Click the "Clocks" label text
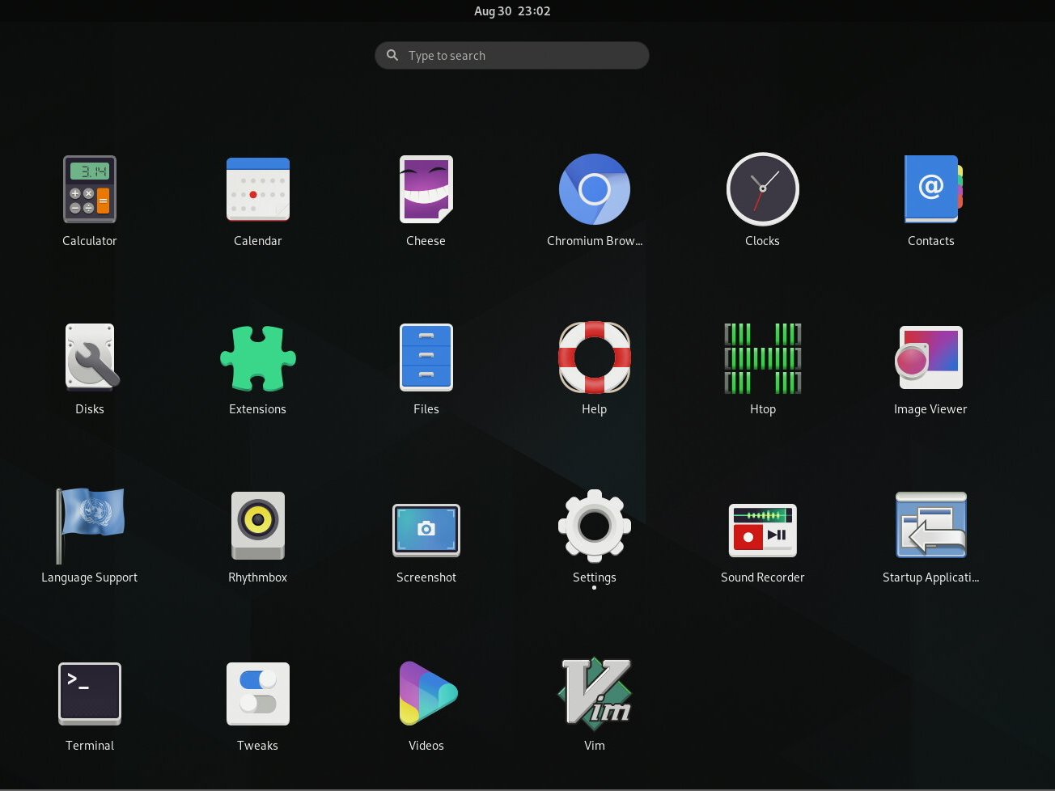Screen dimensions: 1055x791 coord(763,241)
